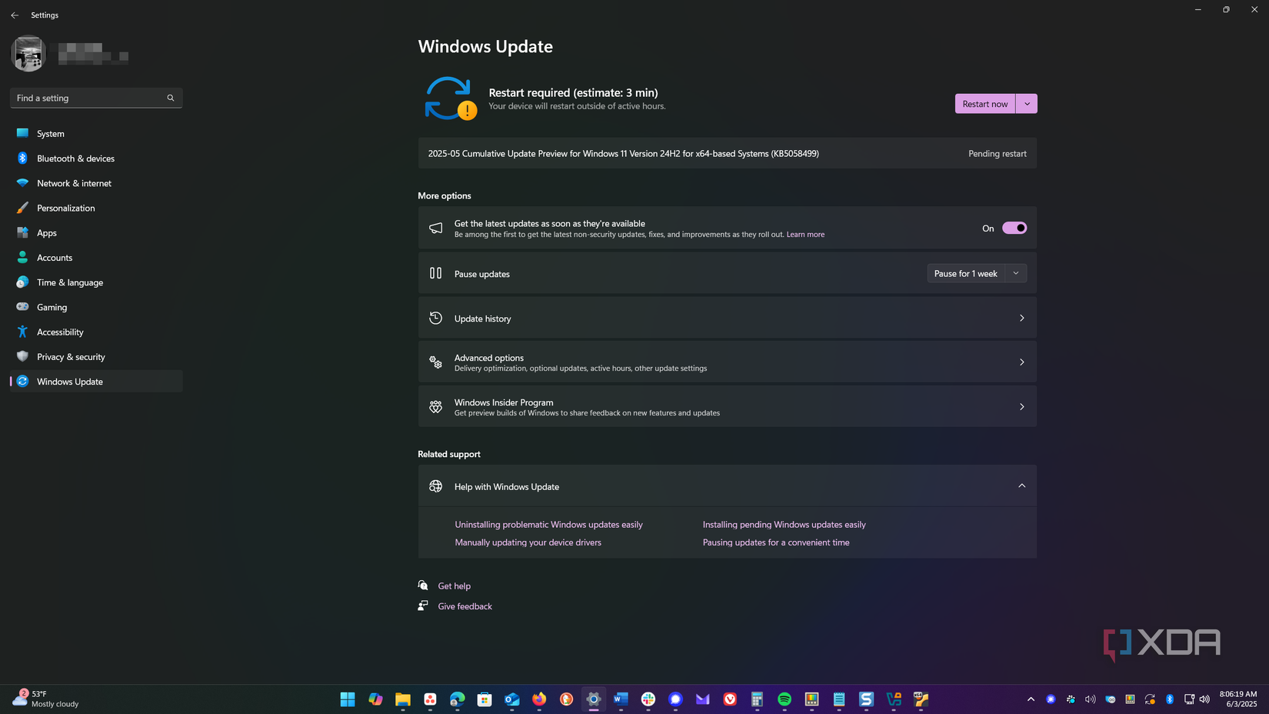
Task: Show hidden system tray icons
Action: tap(1031, 699)
